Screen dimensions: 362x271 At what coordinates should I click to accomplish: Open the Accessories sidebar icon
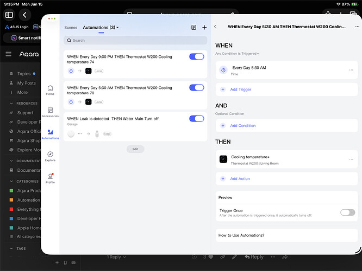pyautogui.click(x=50, y=112)
